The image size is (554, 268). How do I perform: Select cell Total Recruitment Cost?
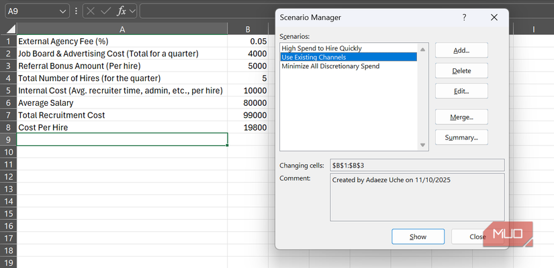(122, 115)
